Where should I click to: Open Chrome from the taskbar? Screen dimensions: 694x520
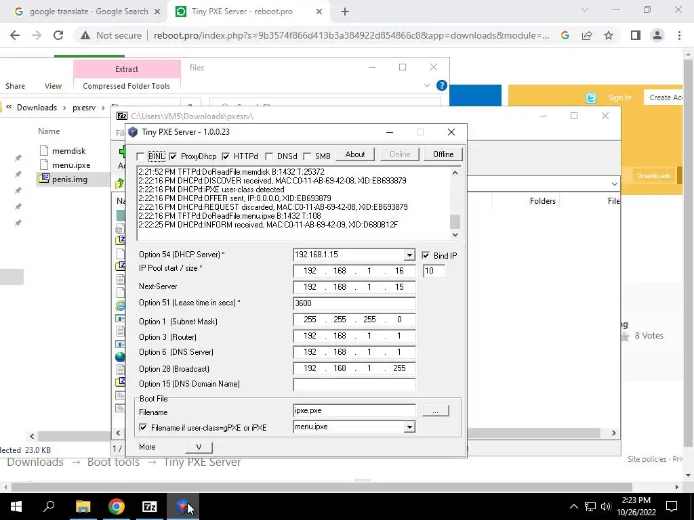117,506
